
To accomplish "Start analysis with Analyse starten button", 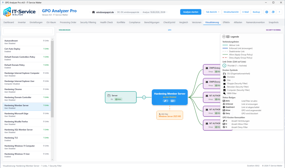I will click(x=191, y=12).
